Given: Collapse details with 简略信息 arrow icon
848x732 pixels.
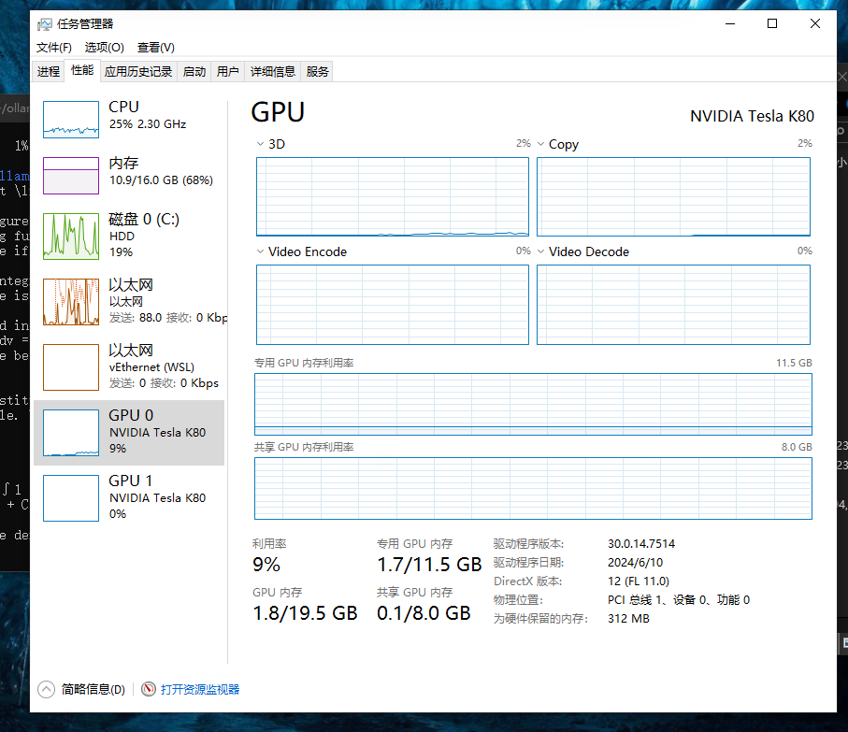Looking at the screenshot, I should coord(46,689).
